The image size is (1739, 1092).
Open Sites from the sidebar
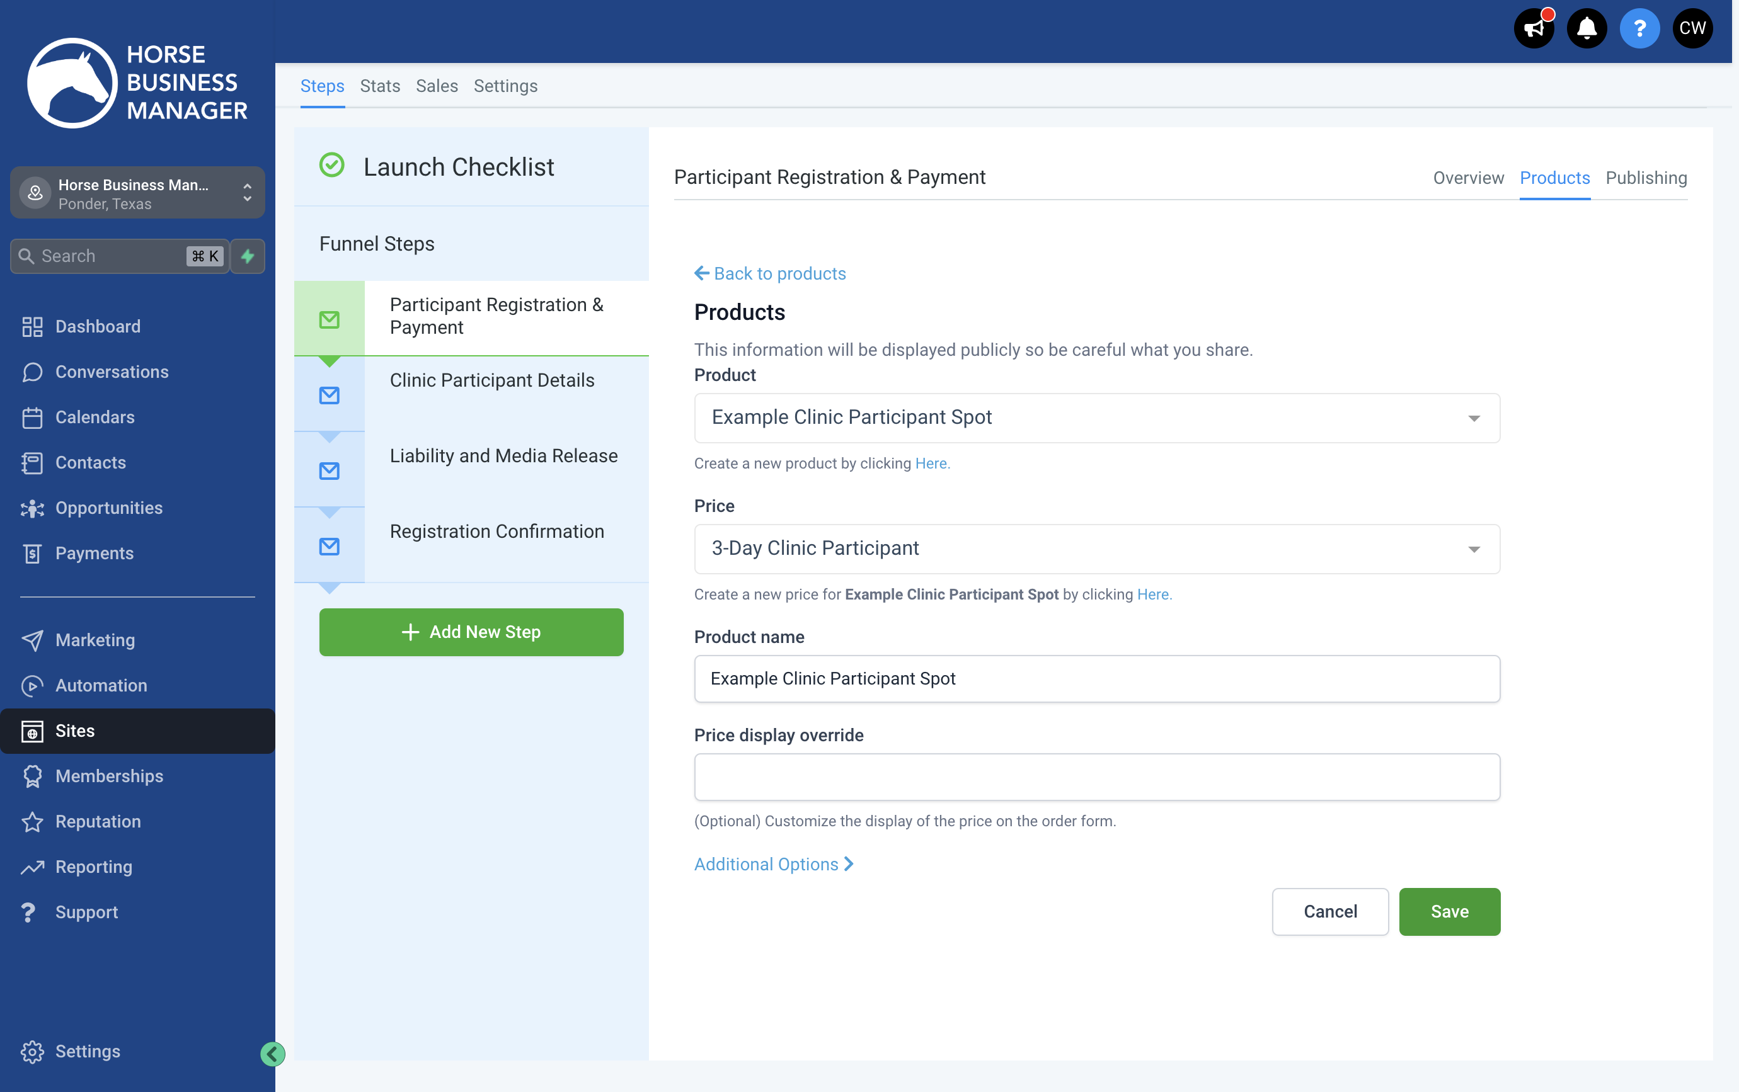pyautogui.click(x=137, y=731)
